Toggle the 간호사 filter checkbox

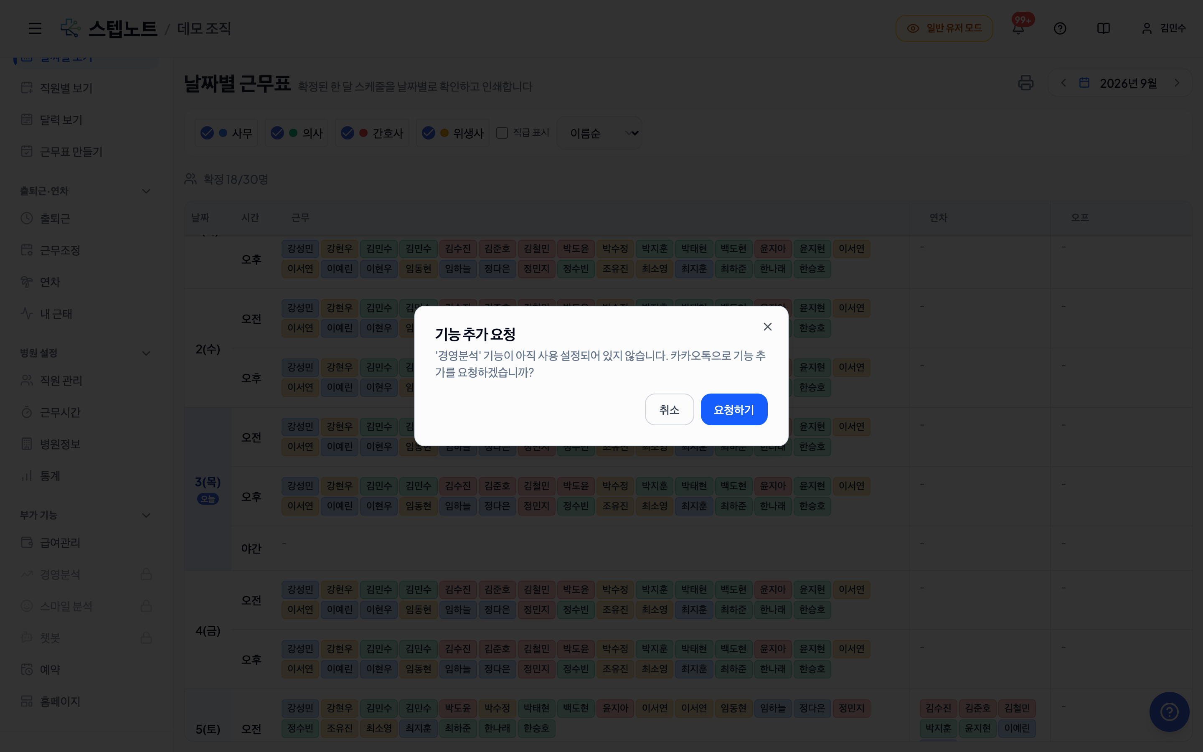click(348, 133)
